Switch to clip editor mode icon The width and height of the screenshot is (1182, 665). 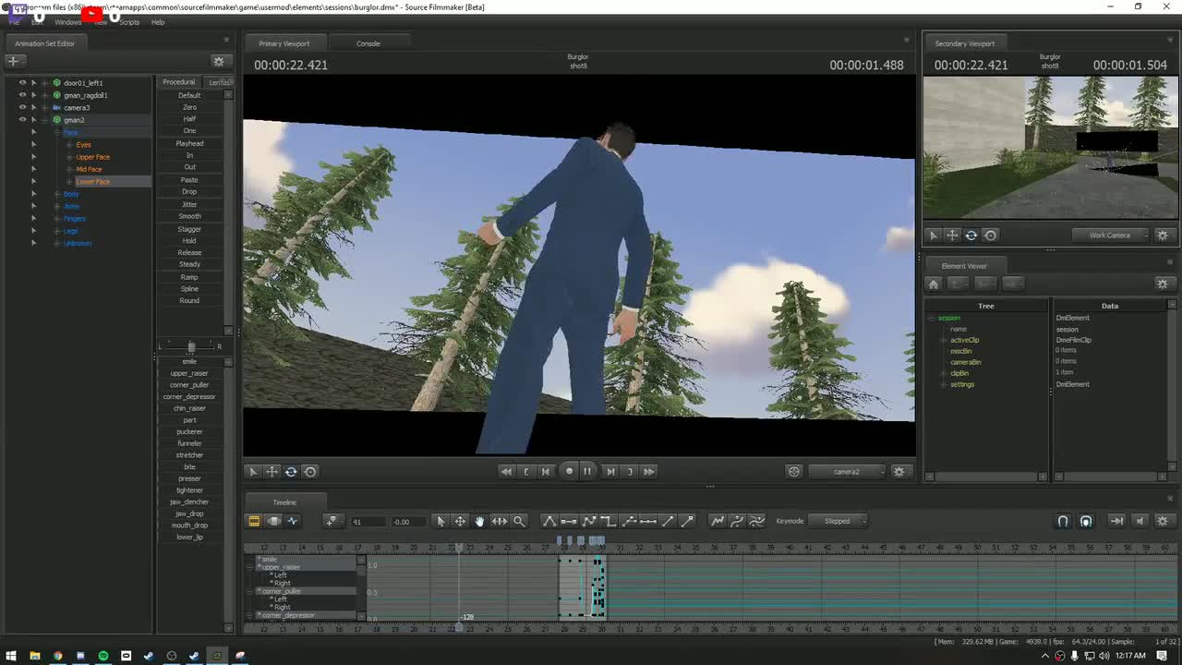tap(254, 521)
